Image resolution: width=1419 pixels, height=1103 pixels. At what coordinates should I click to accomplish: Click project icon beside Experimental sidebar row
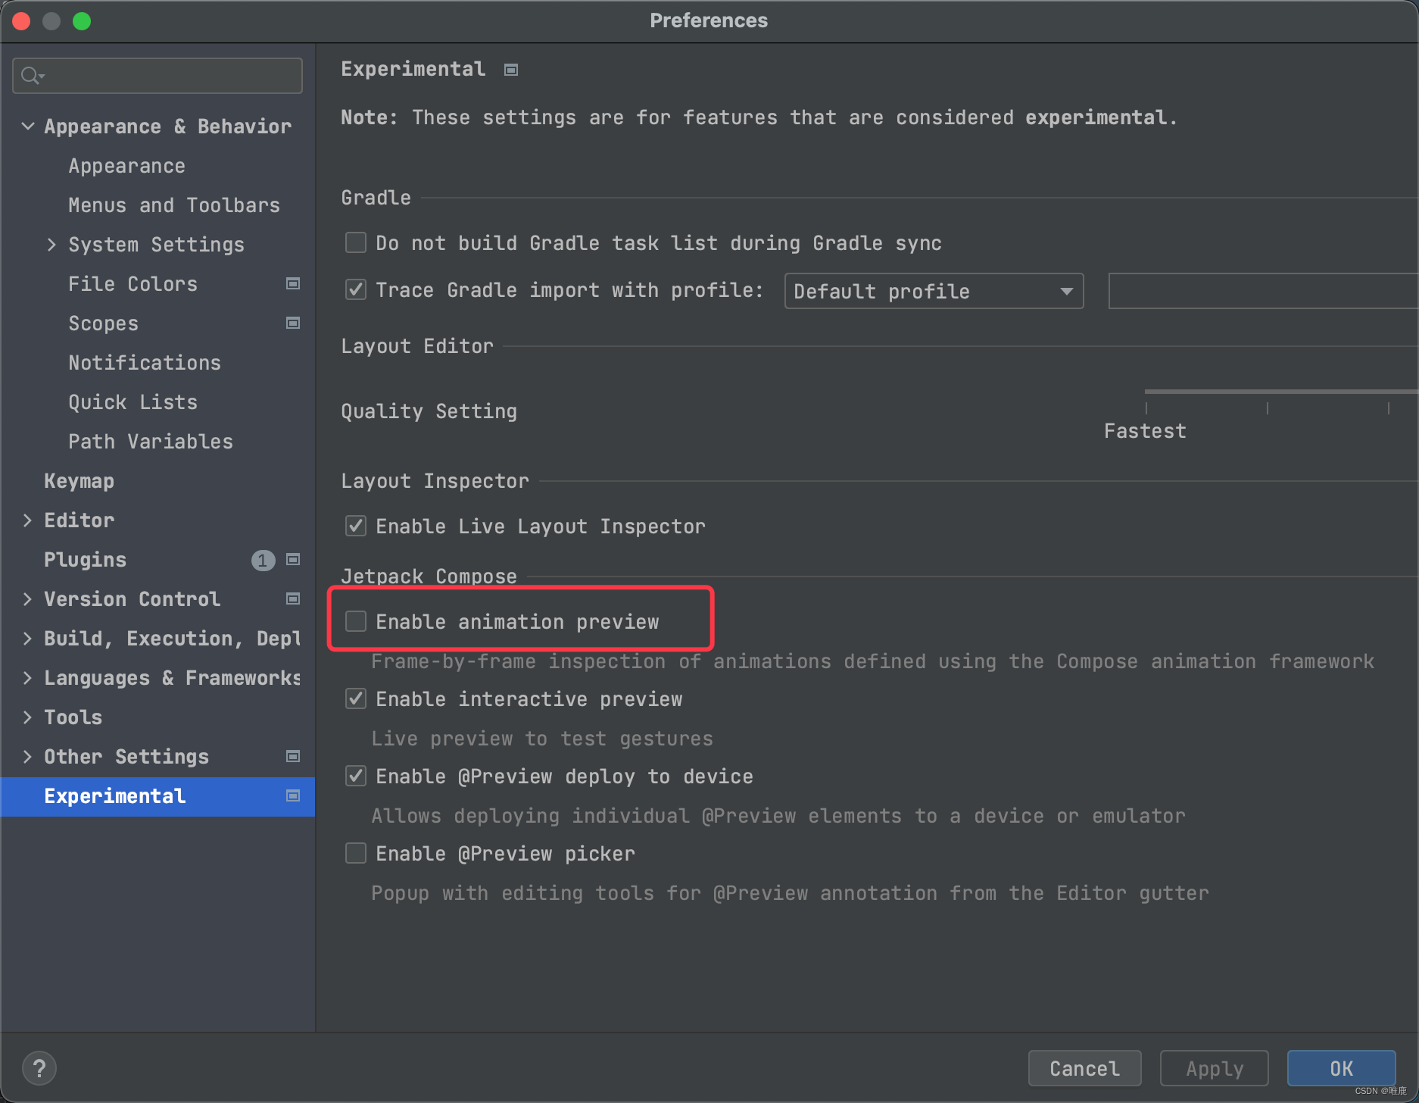293,795
